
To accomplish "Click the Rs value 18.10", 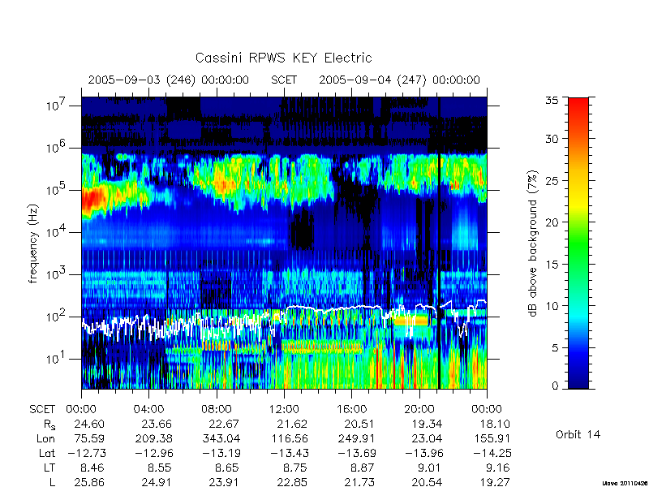I will (x=495, y=424).
